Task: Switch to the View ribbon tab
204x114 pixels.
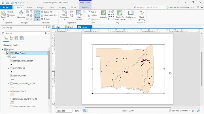Action: pos(51,7)
